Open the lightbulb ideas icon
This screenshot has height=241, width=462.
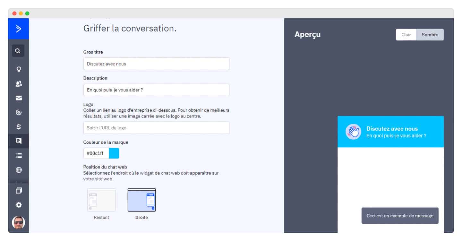[19, 69]
